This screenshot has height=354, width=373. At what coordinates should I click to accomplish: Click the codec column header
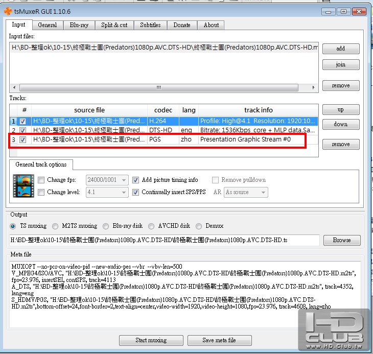pos(163,110)
